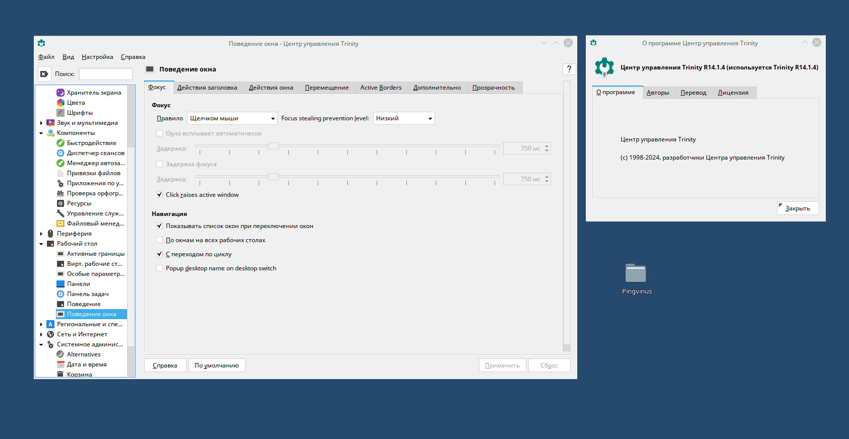Switch to the Перемещение tab
This screenshot has width=849, height=439.
[327, 88]
